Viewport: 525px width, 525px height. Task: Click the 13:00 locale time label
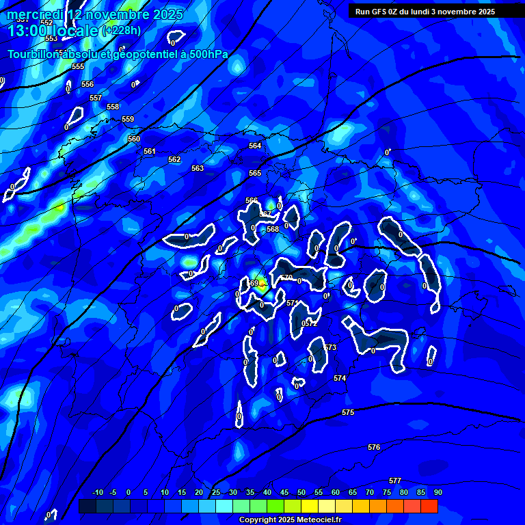coord(53,31)
